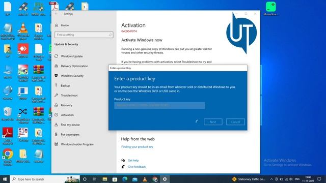The width and height of the screenshot is (326, 183).
Task: Select the Network globe desktop icon
Action: (8, 93)
